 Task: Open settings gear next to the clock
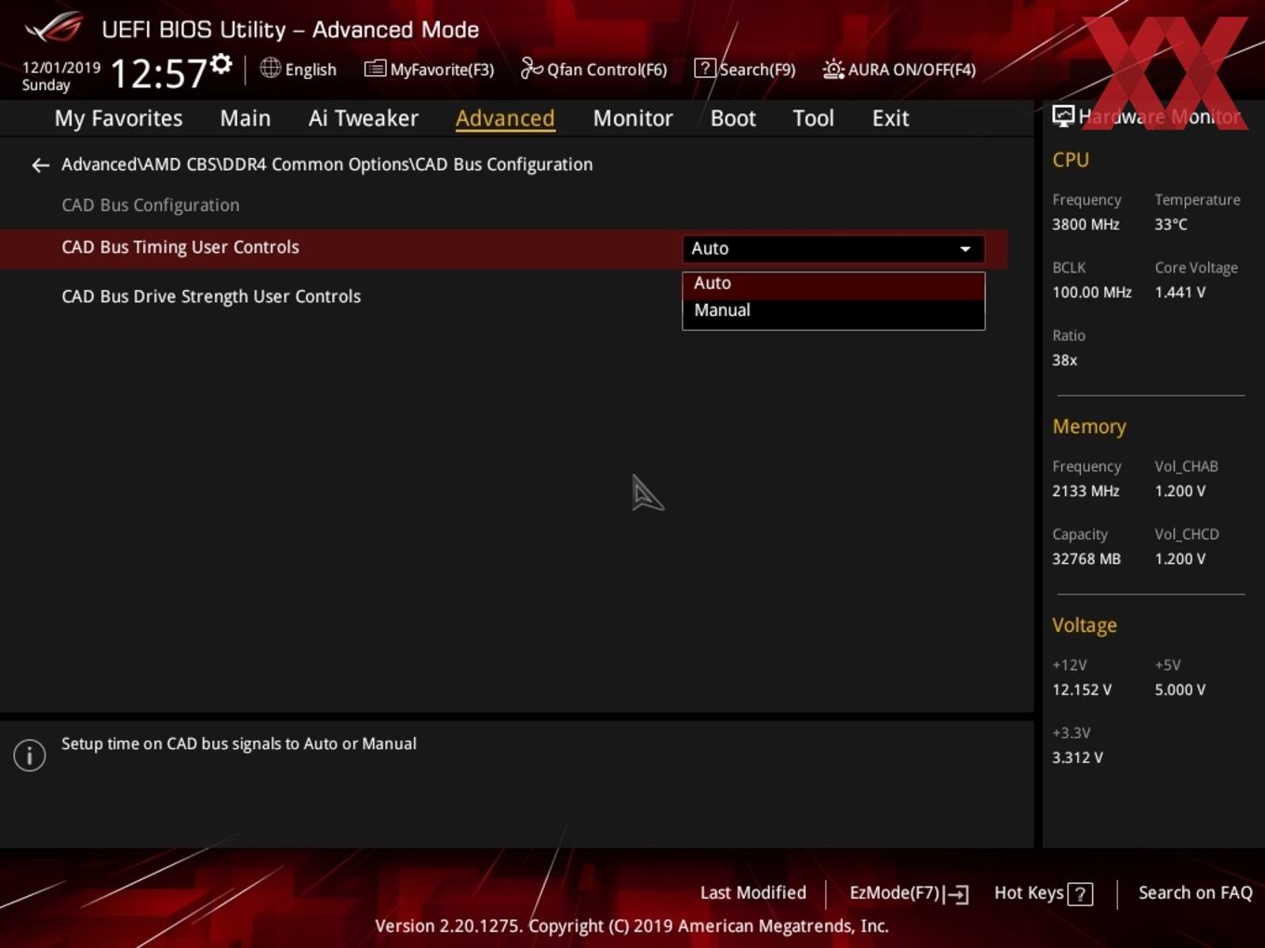pos(220,64)
